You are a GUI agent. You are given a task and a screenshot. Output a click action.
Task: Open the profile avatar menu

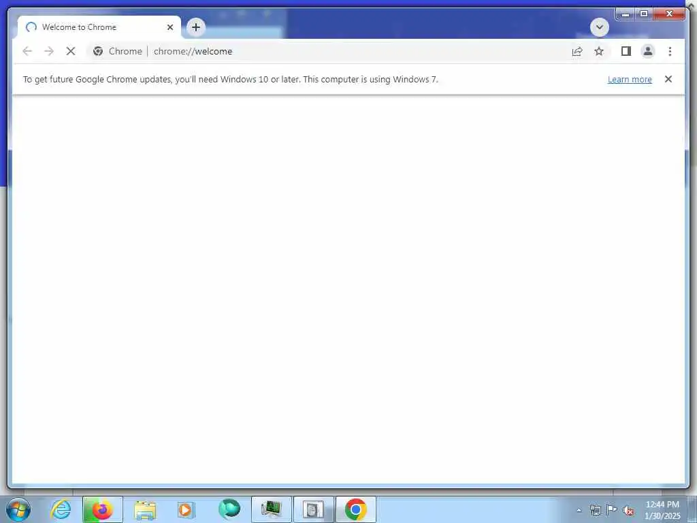click(x=648, y=51)
